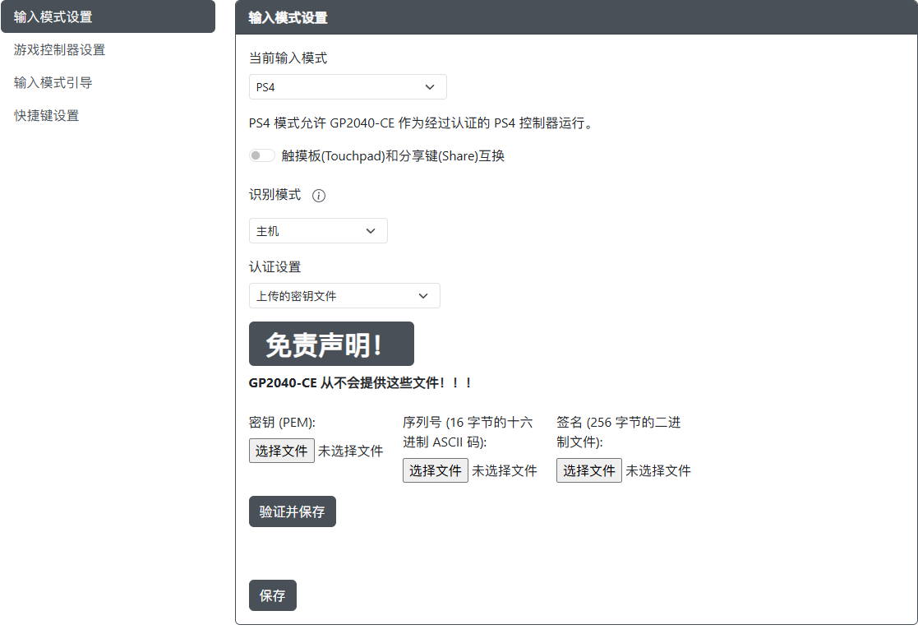Click 未选择文件 text beside the PEM picker

point(348,451)
